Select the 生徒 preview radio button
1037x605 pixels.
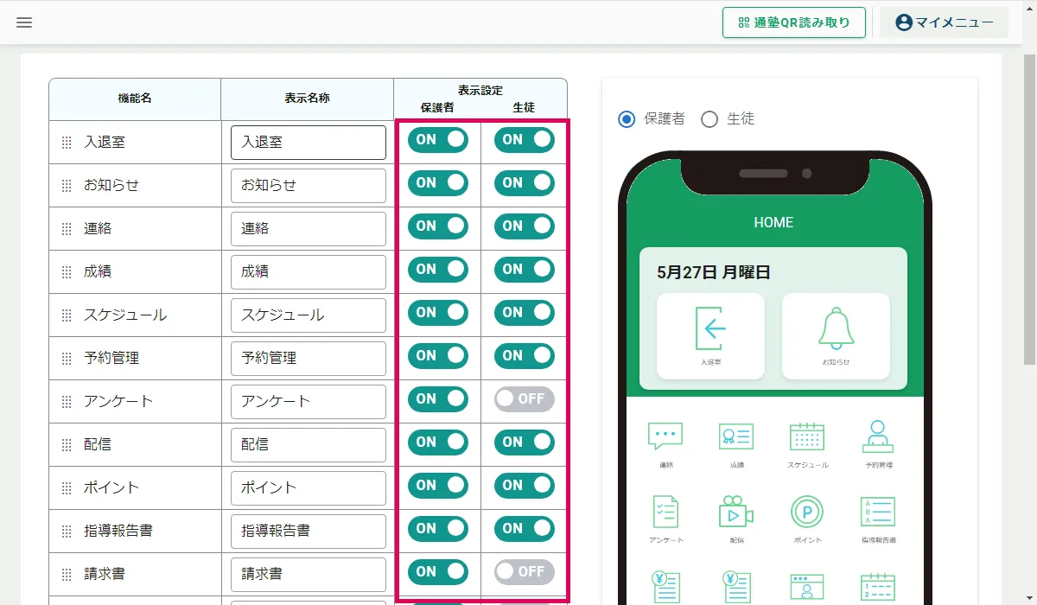point(709,119)
